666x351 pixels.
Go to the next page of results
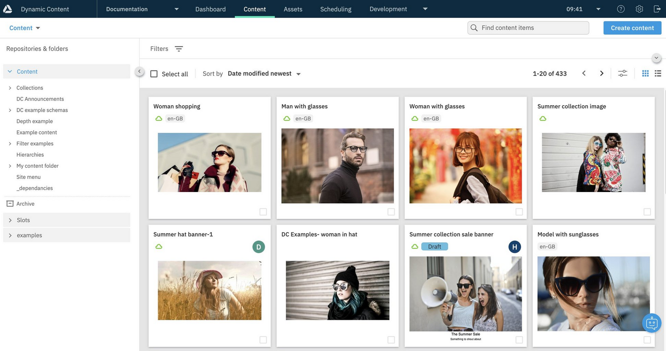point(602,73)
